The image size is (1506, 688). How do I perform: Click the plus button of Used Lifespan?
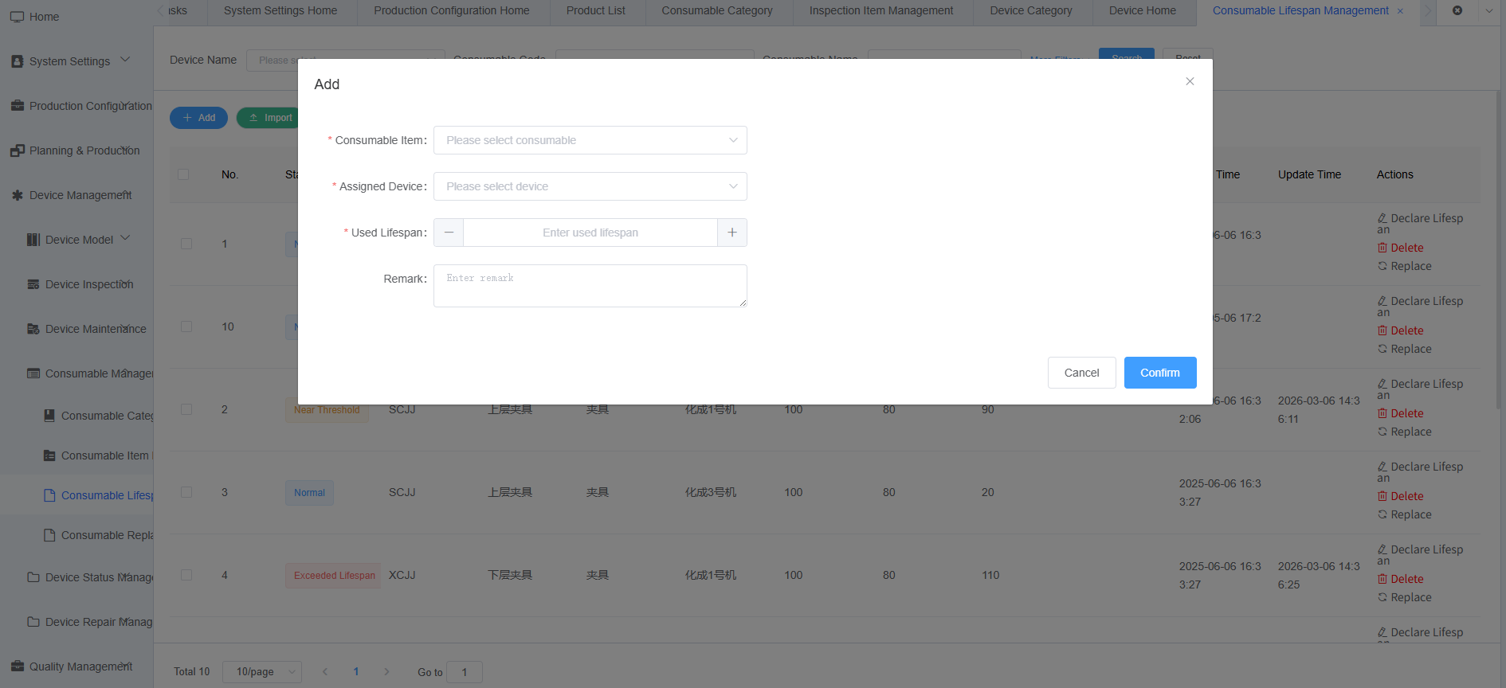pos(732,233)
